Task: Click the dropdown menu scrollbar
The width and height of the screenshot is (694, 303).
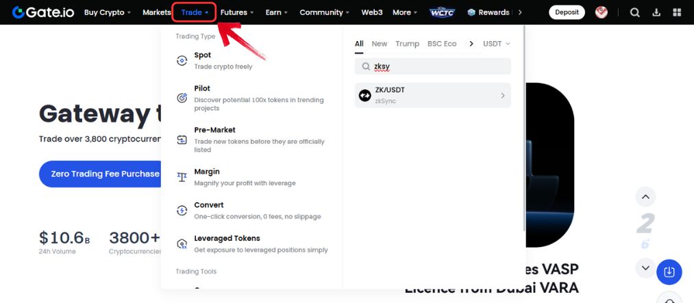Action: (x=525, y=128)
